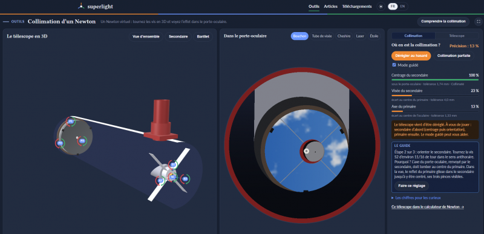The image size is (484, 234).
Task: Click the red counterclockwise arc on screw P2
Action: pos(56,144)
